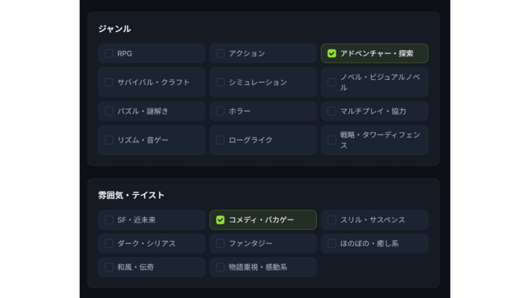Check the SF・近未来 taste option

[x=109, y=220]
